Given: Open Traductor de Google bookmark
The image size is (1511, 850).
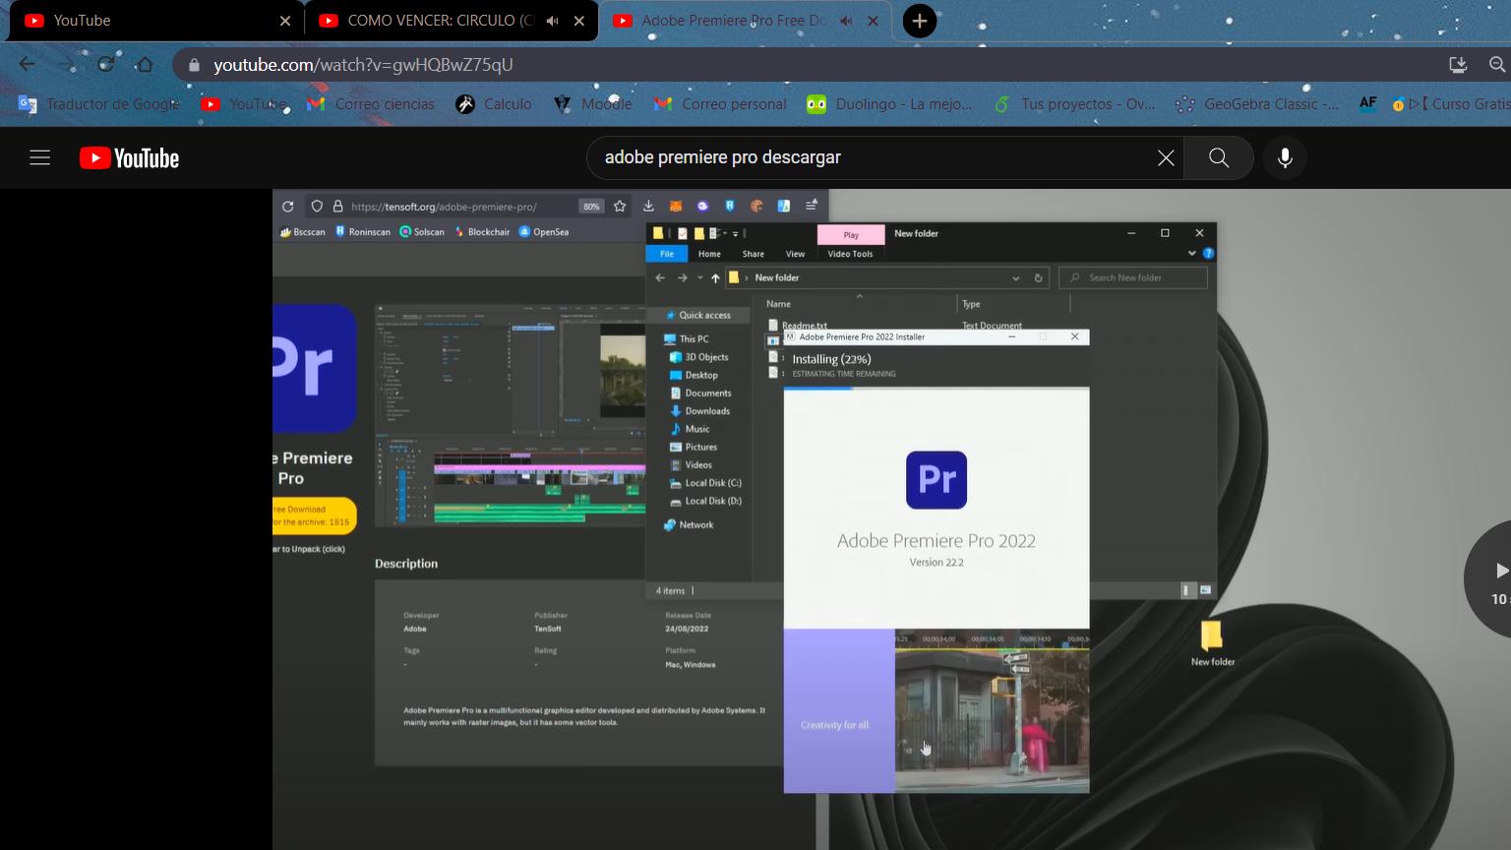Looking at the screenshot, I should tap(98, 104).
